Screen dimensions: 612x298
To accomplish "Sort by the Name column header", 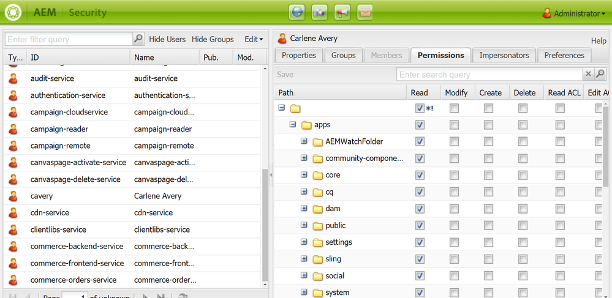I will click(164, 58).
